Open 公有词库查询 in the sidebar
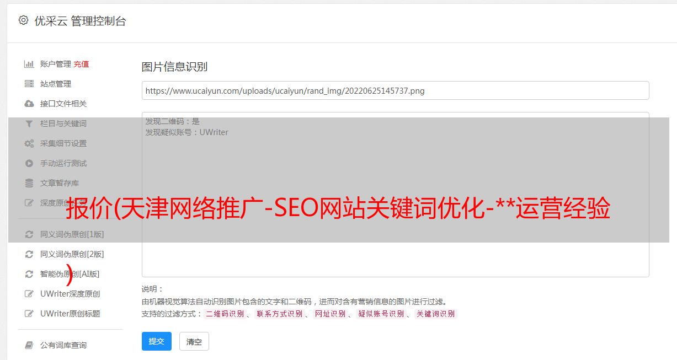The height and width of the screenshot is (360, 677). [x=63, y=345]
